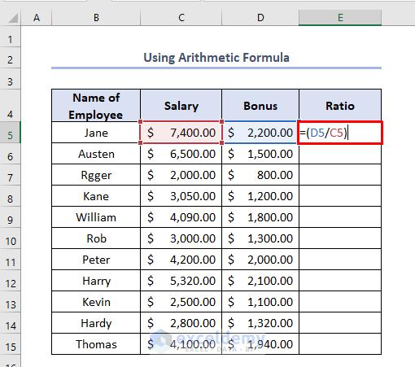The height and width of the screenshot is (367, 415).
Task: Click salary cell 3,050.00
Action: [181, 196]
